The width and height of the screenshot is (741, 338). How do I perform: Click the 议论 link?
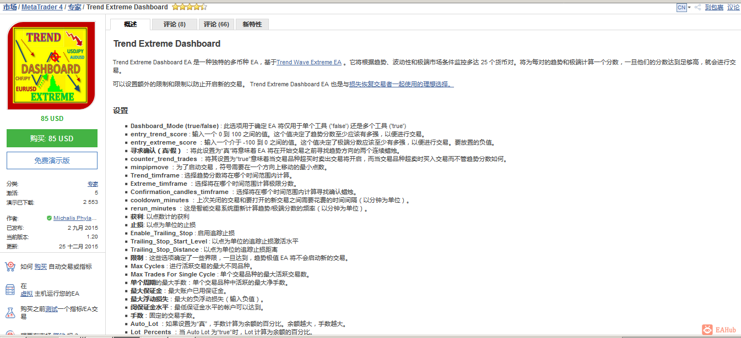click(733, 7)
